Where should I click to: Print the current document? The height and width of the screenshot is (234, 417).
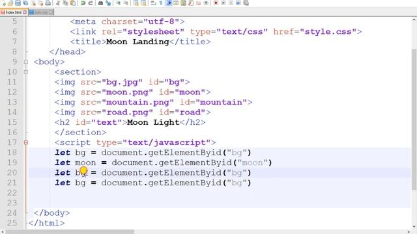click(x=48, y=3)
